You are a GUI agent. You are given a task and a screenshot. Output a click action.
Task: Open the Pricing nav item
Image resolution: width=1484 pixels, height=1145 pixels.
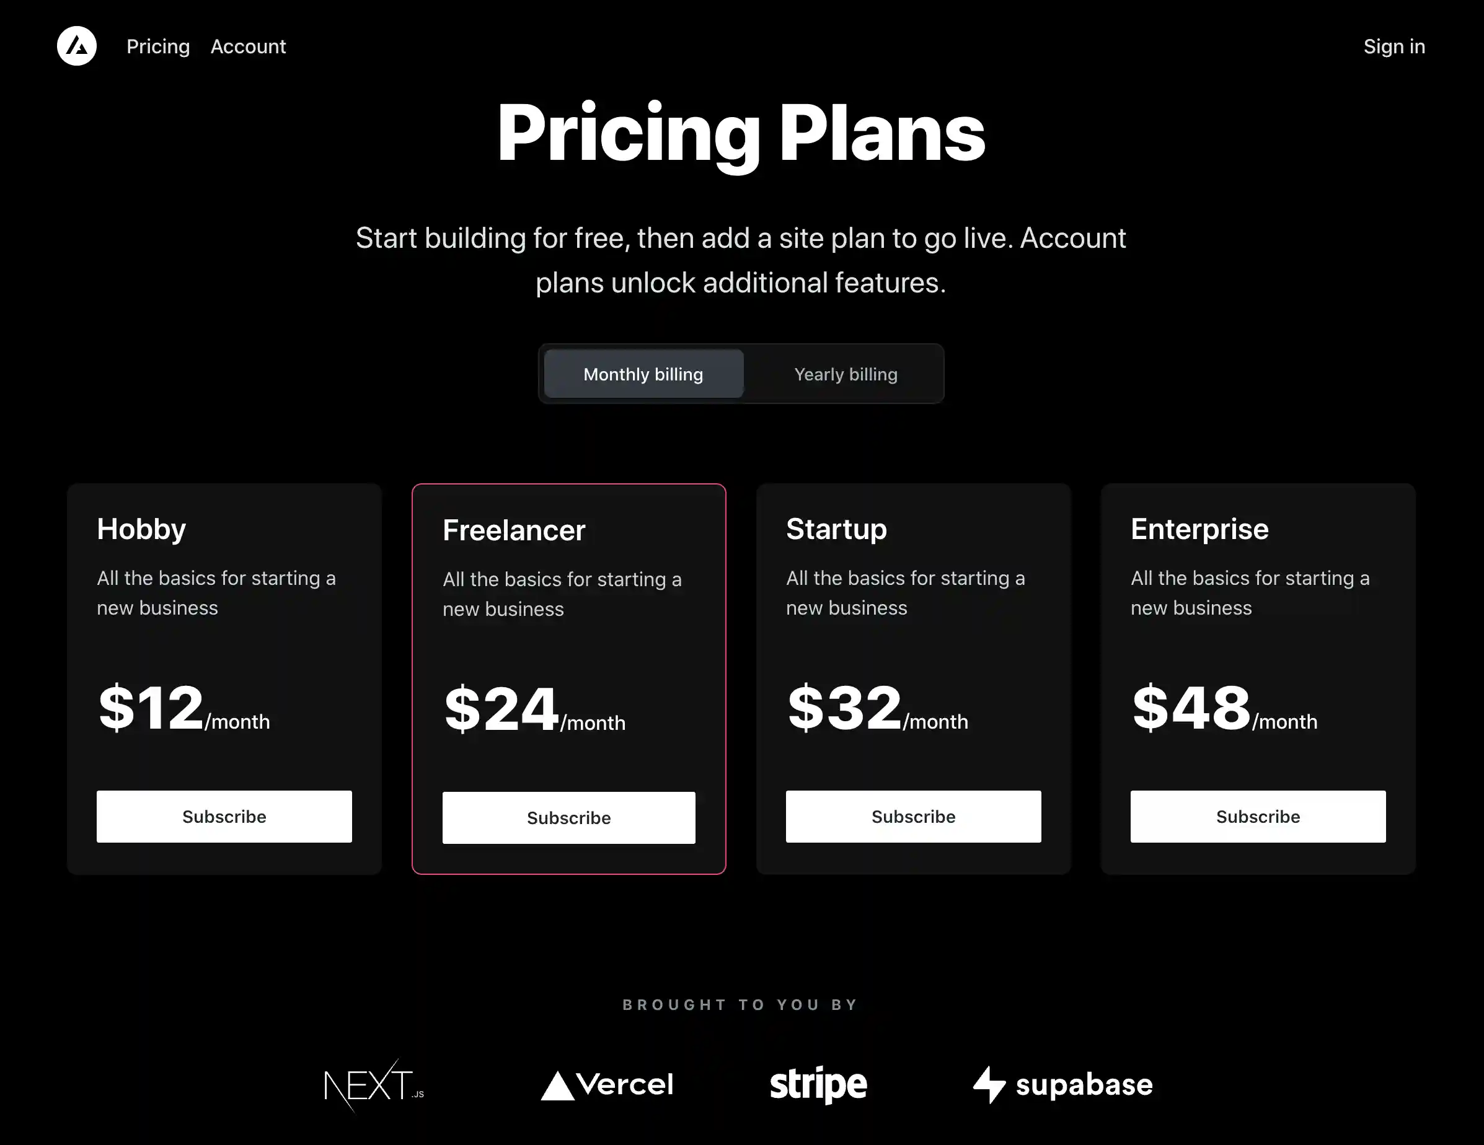tap(157, 45)
